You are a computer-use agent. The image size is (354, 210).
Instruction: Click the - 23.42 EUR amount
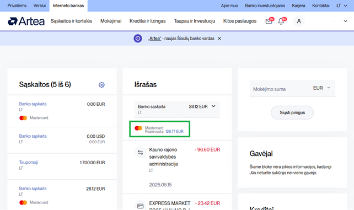coord(207,203)
